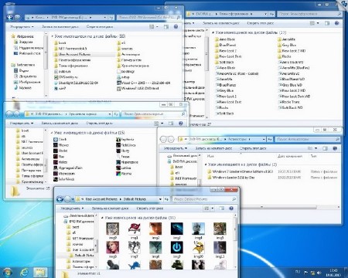This screenshot has height=278, width=348.
Task: Select Рабочий стол in DVD root window sidebar
Action: (x=27, y=53)
